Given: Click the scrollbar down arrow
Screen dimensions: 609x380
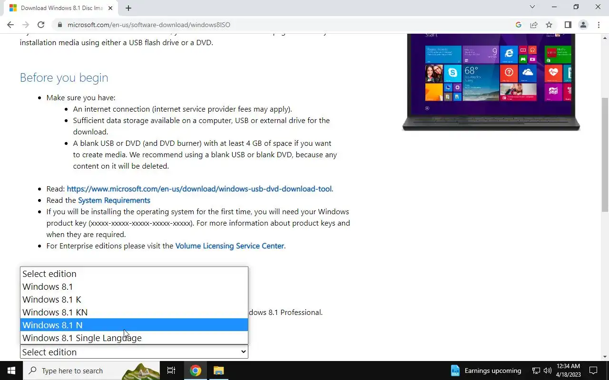Looking at the screenshot, I should point(605,357).
